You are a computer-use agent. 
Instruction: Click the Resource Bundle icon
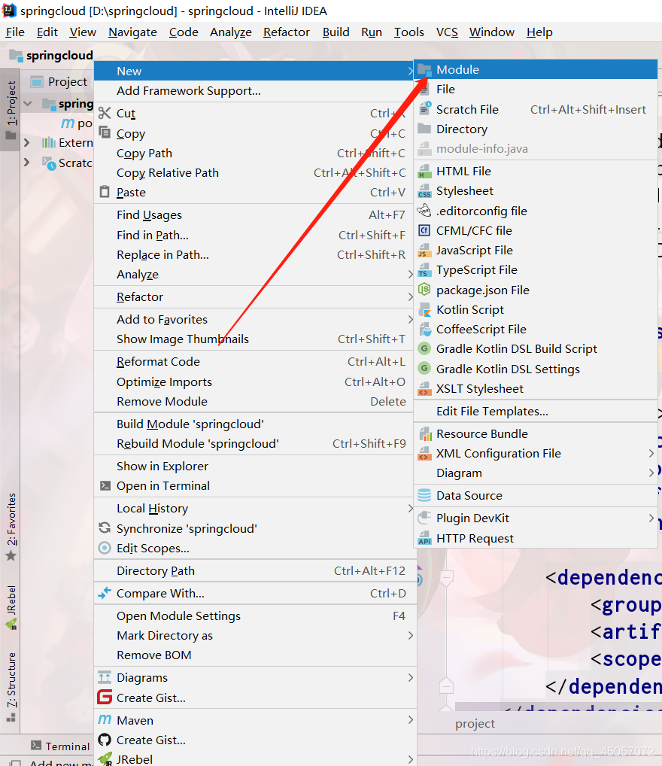point(424,434)
